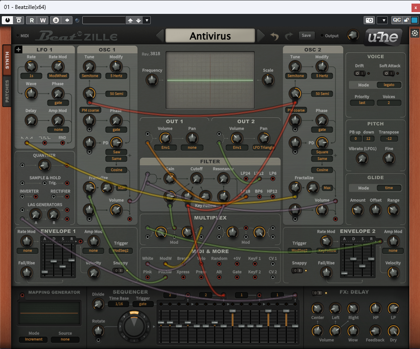This screenshot has height=349, width=420.
Task: Click the BP6 filter output jack
Action: 259,197
